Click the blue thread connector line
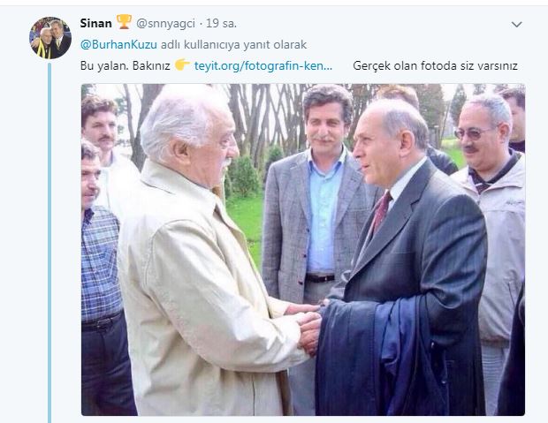Screen dimensions: 548x423 tap(49, 243)
